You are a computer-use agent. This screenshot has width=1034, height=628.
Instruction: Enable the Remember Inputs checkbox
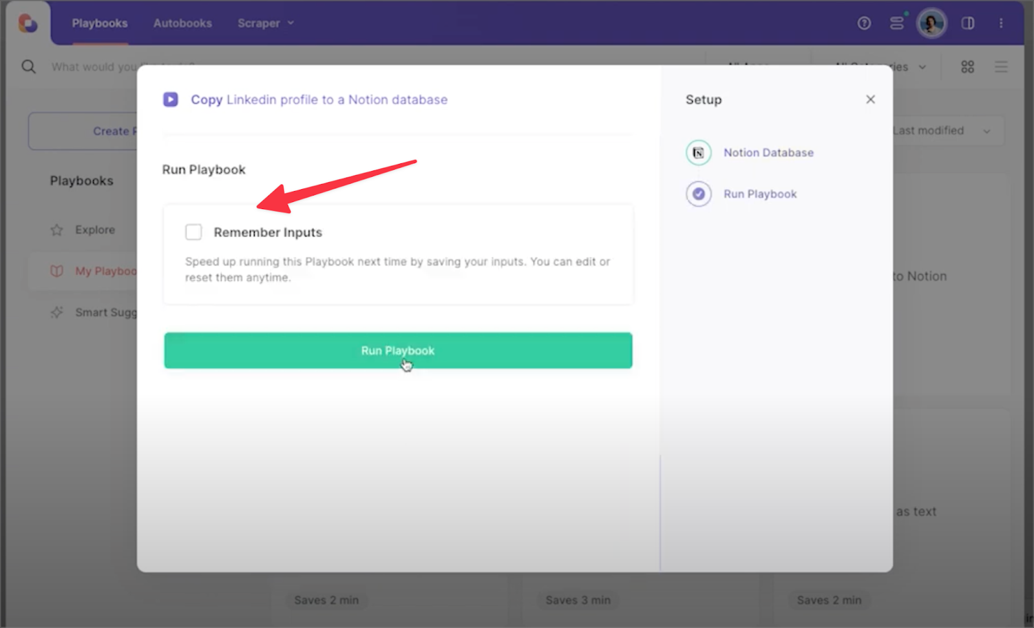193,232
